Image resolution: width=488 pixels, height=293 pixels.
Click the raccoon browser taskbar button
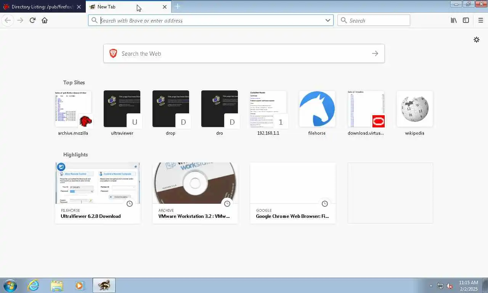click(x=104, y=285)
